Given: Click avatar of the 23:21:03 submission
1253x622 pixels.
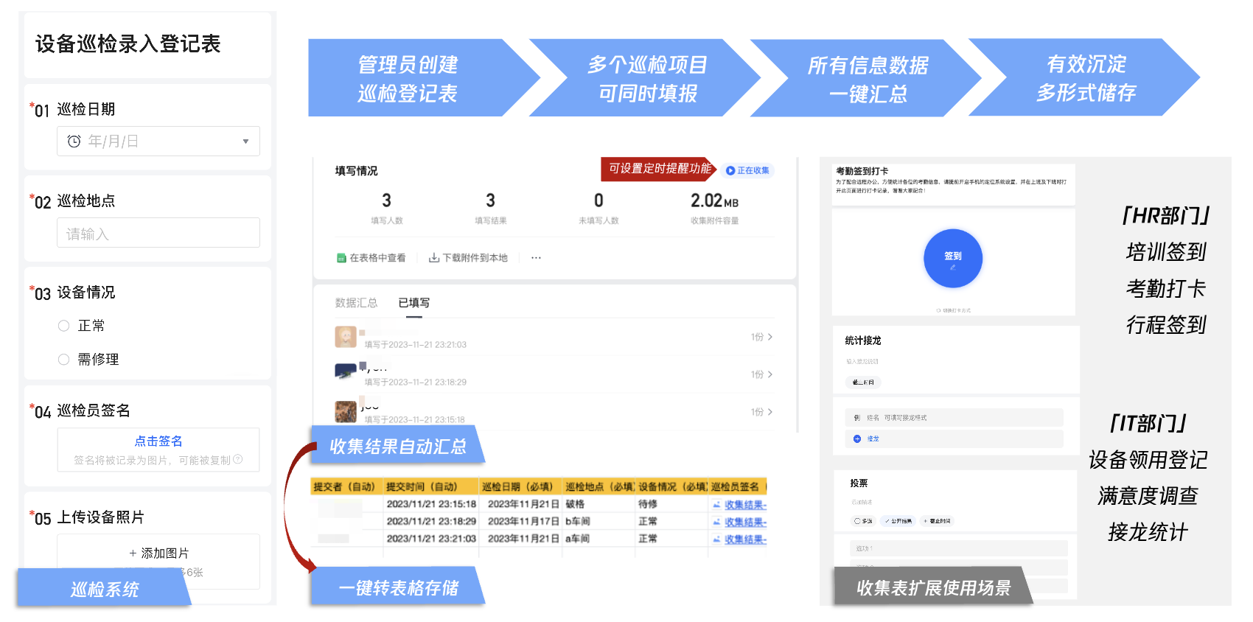Looking at the screenshot, I should [x=346, y=337].
